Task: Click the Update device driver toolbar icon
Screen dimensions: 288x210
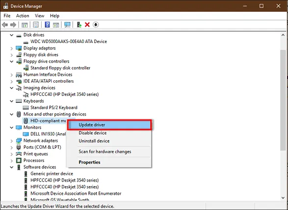Action: 79,24
